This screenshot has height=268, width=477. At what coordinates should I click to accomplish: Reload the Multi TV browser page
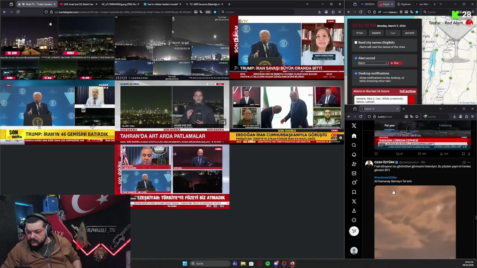point(18,12)
